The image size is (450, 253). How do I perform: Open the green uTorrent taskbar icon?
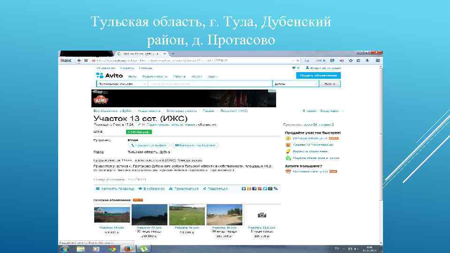pos(143,249)
